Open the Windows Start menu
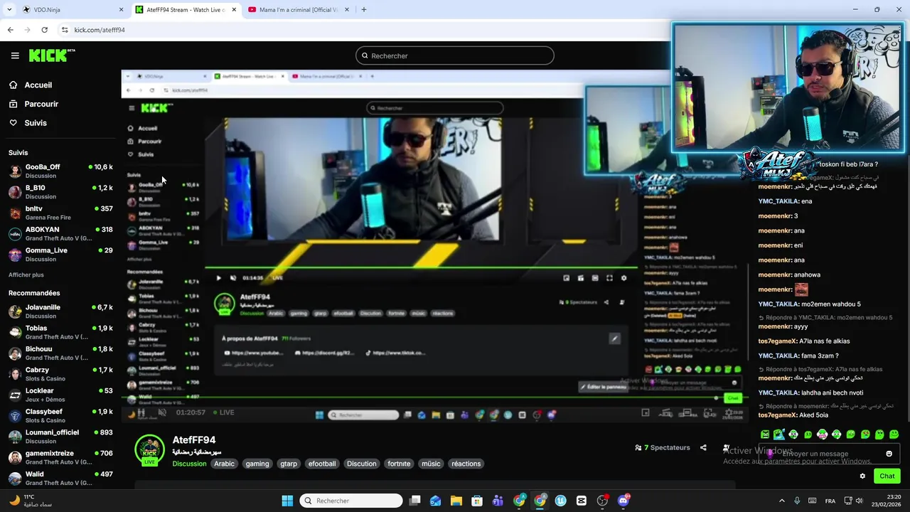 click(x=287, y=501)
